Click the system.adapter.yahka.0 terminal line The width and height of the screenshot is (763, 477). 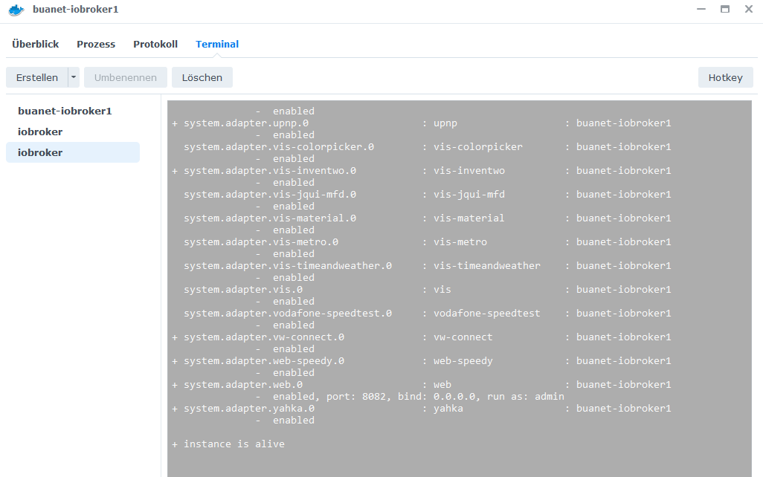[x=249, y=409]
